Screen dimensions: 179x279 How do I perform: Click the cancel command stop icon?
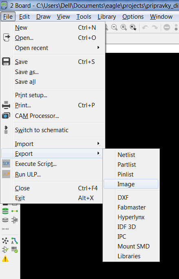167,27
